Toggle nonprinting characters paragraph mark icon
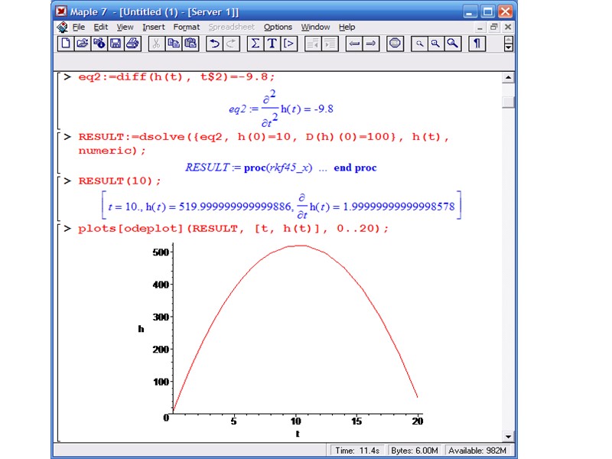 (477, 44)
